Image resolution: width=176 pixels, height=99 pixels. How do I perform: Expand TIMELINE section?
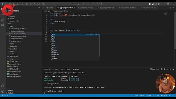coord(11,93)
